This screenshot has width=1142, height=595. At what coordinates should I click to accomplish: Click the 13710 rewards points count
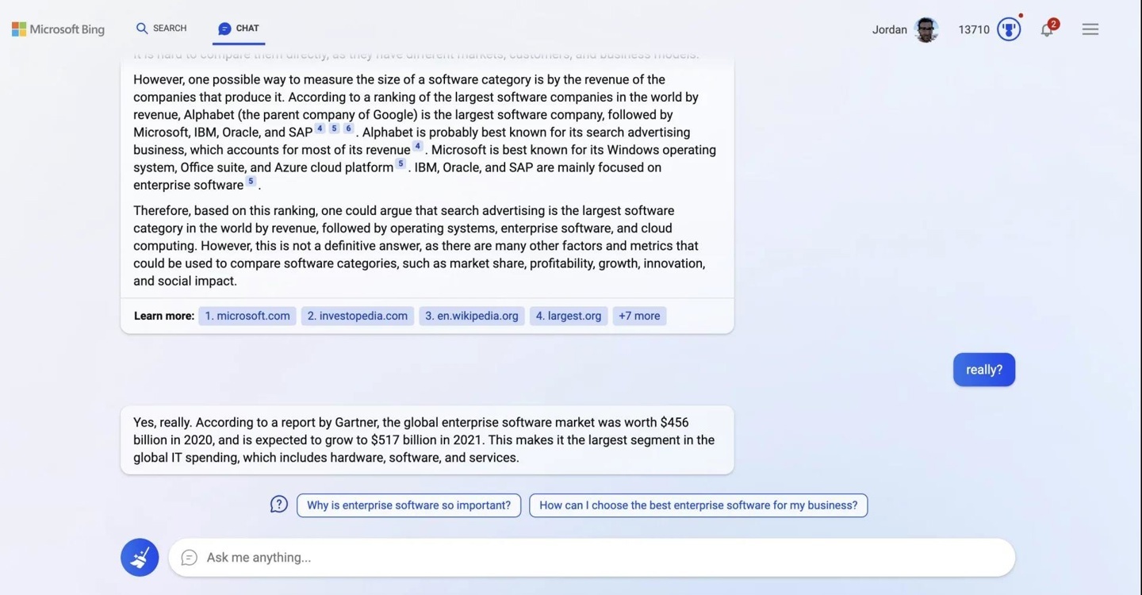(x=974, y=29)
